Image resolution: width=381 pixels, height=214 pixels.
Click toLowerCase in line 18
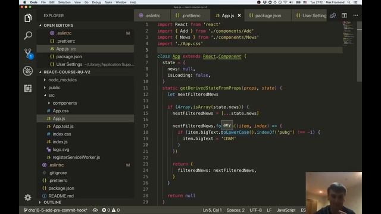[235, 132]
